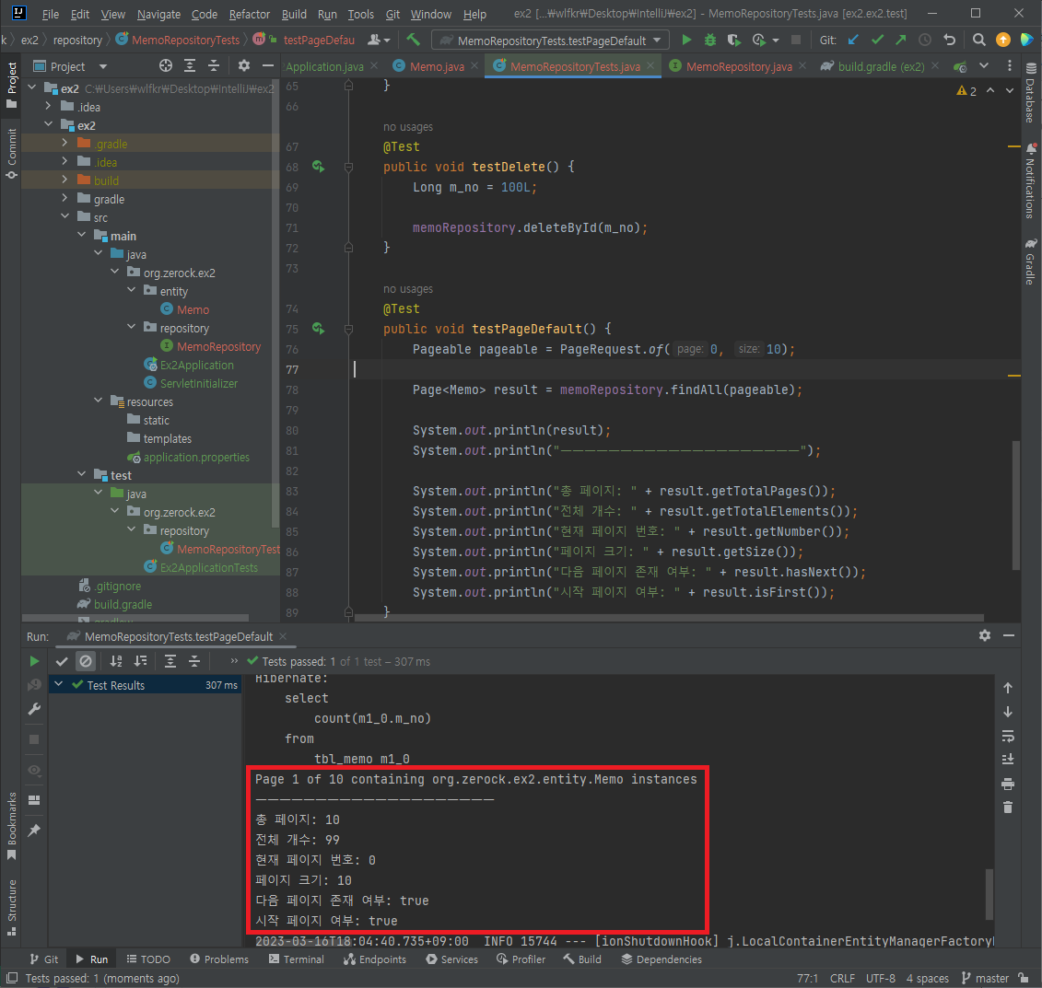This screenshot has width=1042, height=988.
Task: Toggle the Bookmarks tool window
Action: [12, 826]
